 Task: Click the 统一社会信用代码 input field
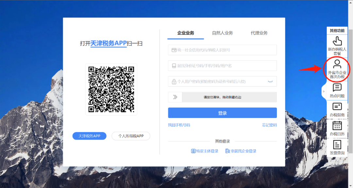pos(223,50)
